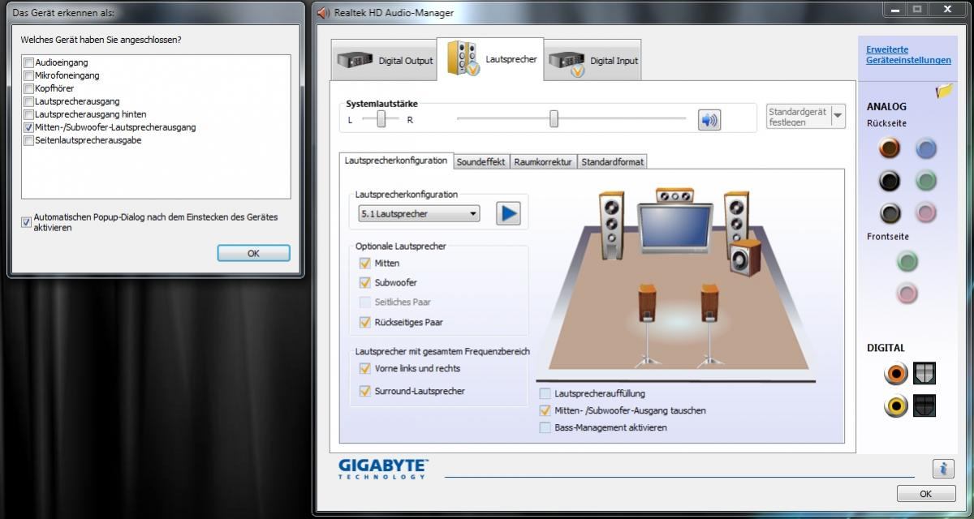Click OK in Realtek HD Audio-Manager
Viewport: 974px width, 519px height.
tap(926, 493)
